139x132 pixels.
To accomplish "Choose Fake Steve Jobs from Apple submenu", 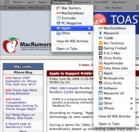I will tap(114, 68).
